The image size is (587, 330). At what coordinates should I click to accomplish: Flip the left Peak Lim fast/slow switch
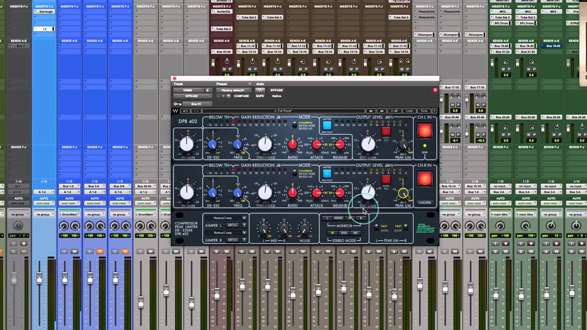coord(377,228)
